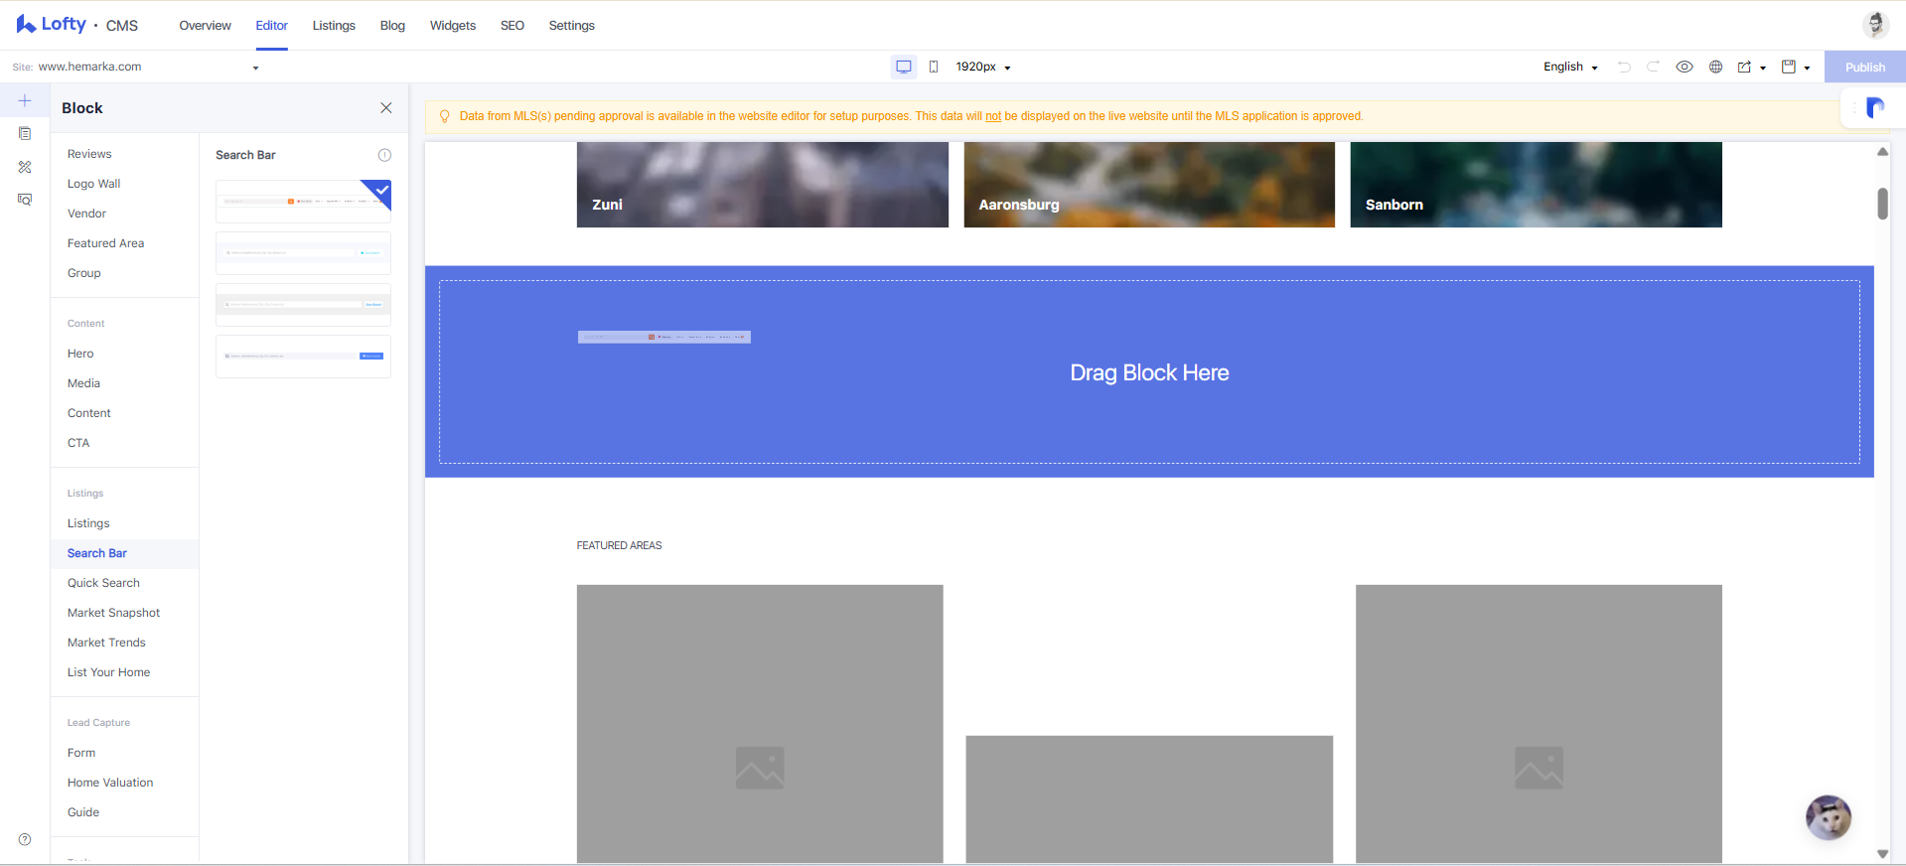
Task: Select the Guide block category
Action: coord(83,812)
